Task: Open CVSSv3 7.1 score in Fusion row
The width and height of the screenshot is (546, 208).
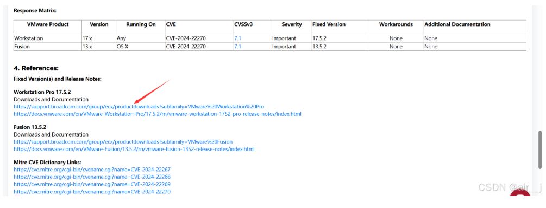Action: click(x=237, y=47)
